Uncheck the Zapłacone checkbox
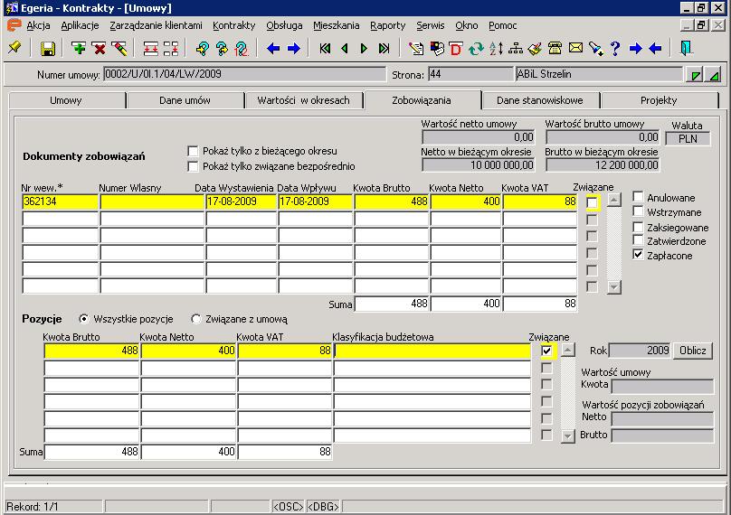 click(638, 255)
